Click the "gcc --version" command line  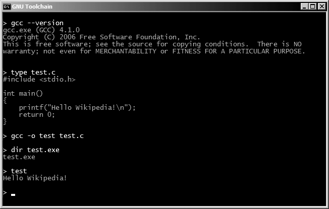pyautogui.click(x=37, y=23)
